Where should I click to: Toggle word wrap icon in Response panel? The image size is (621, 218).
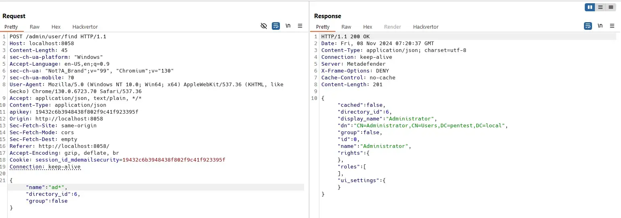[588, 26]
